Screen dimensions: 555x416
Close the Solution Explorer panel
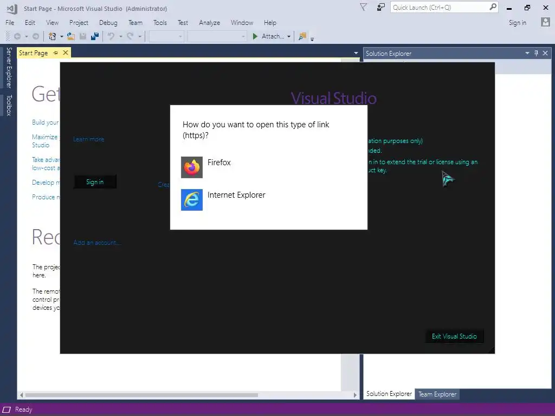[545, 53]
